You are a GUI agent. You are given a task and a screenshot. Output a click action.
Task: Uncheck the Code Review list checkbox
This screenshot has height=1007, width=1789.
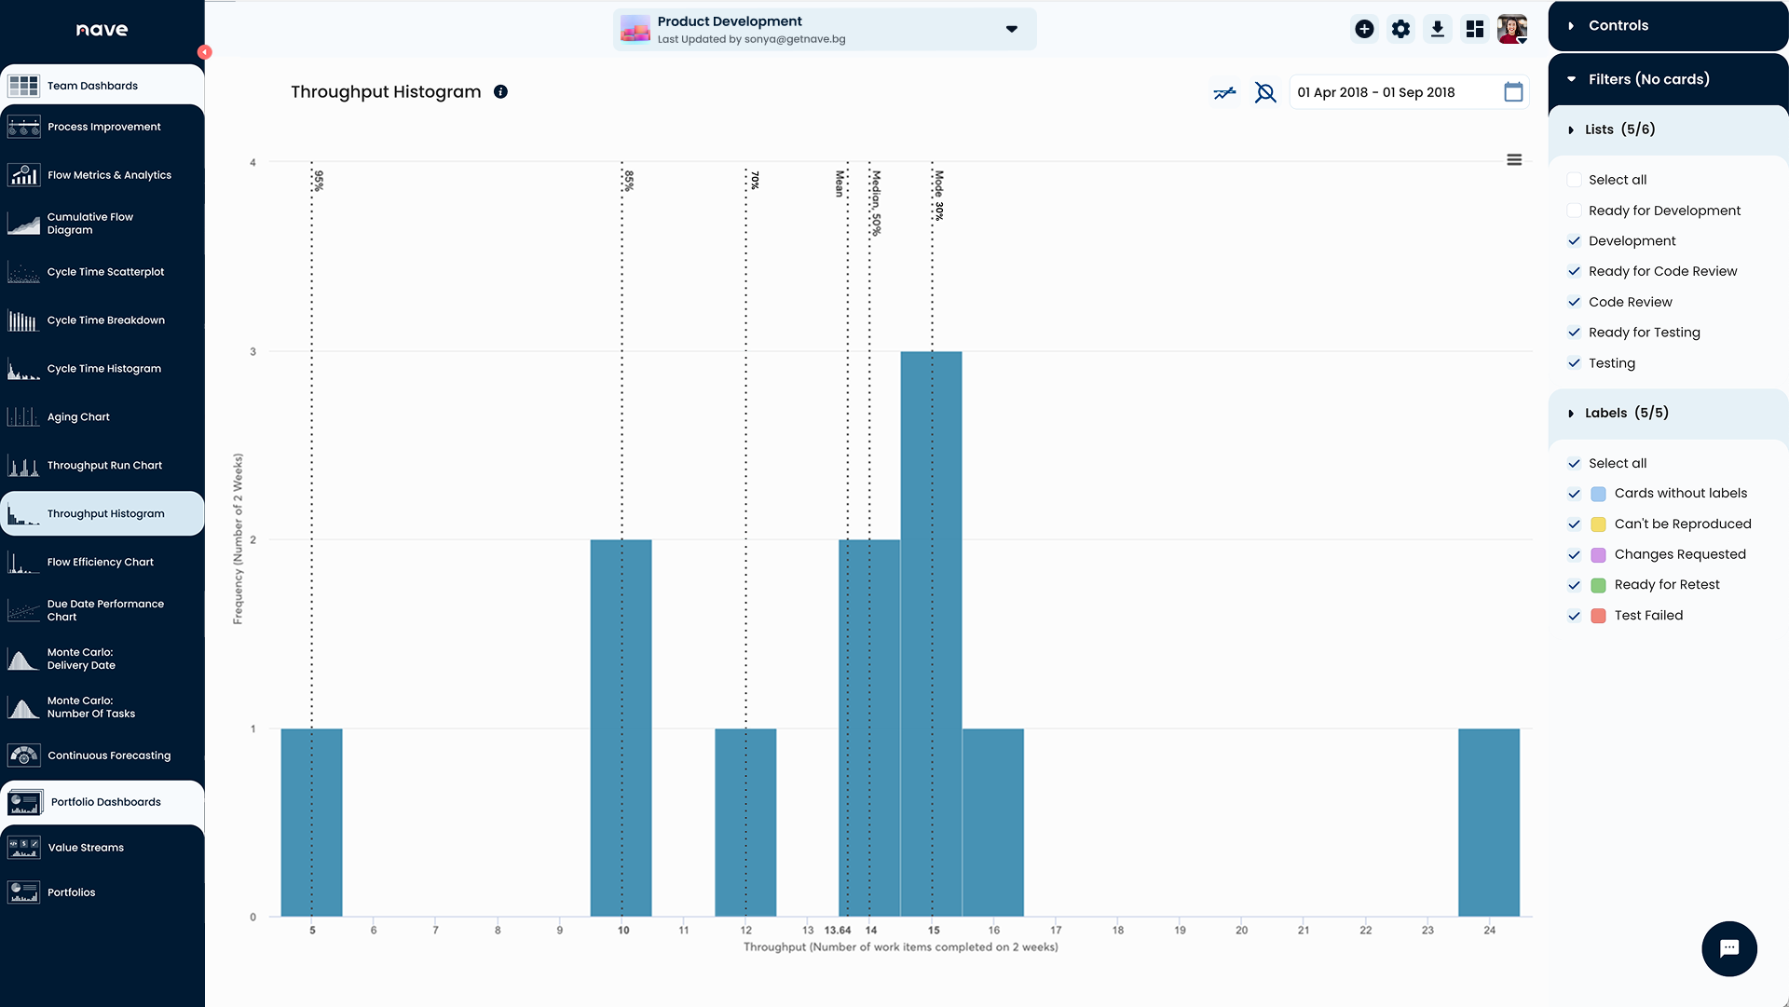click(1575, 302)
